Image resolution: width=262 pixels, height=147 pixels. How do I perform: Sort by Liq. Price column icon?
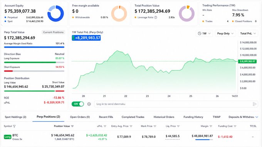178,126
